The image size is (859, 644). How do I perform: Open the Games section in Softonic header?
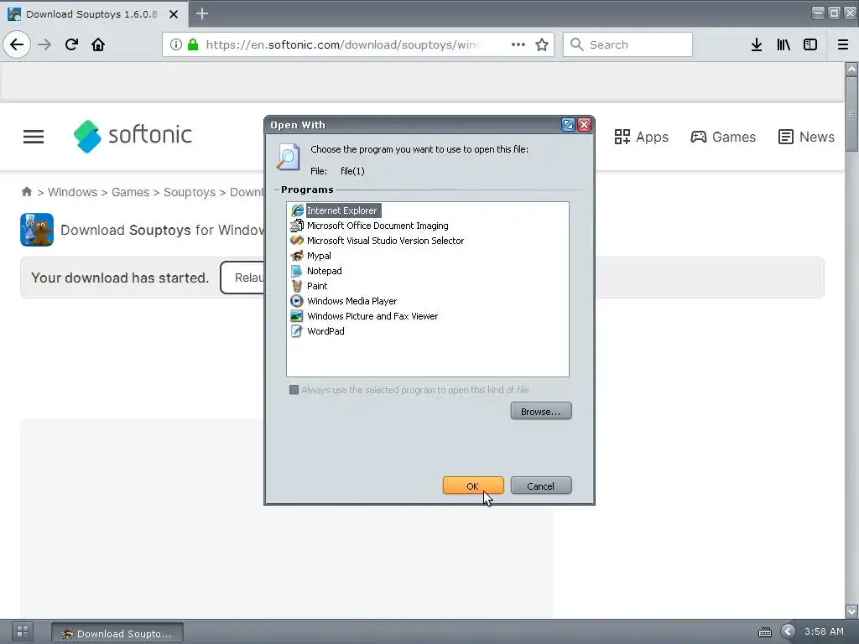723,137
